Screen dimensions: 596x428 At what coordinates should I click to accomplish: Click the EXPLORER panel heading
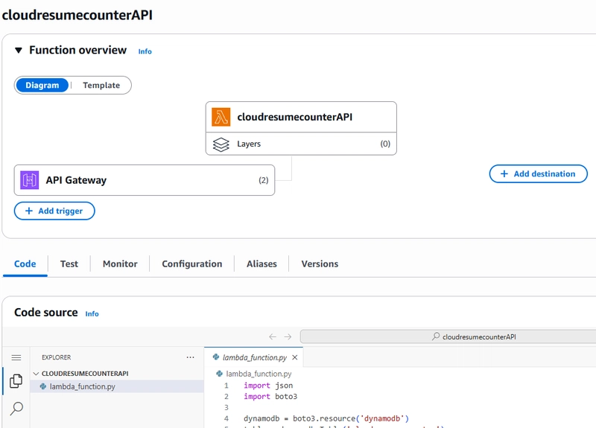click(x=57, y=357)
